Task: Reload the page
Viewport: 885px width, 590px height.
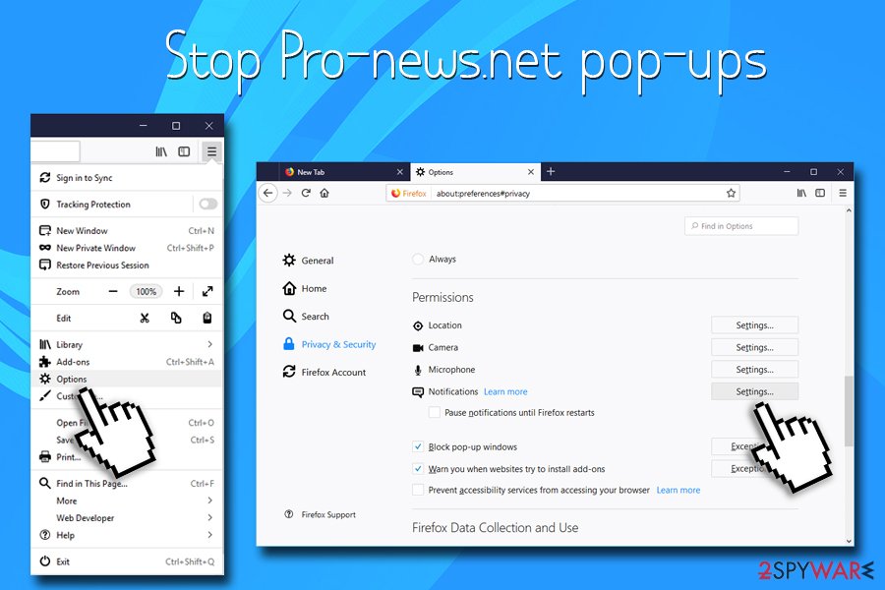Action: tap(306, 193)
